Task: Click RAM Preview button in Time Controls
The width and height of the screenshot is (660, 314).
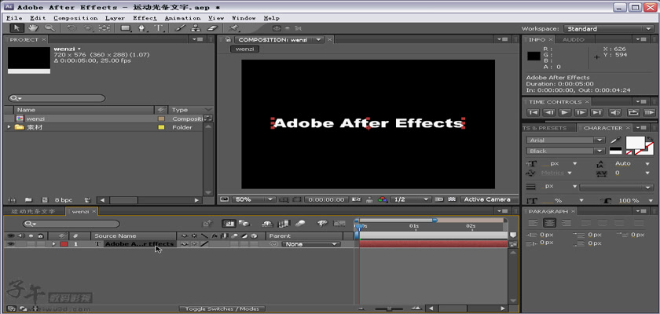Action: click(650, 112)
